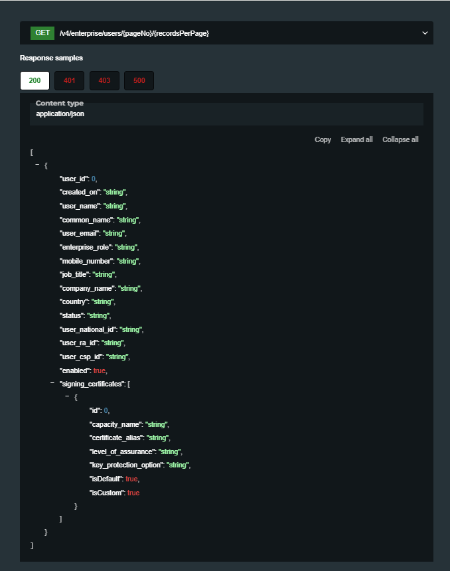Click the "isCustom" true value

point(133,493)
